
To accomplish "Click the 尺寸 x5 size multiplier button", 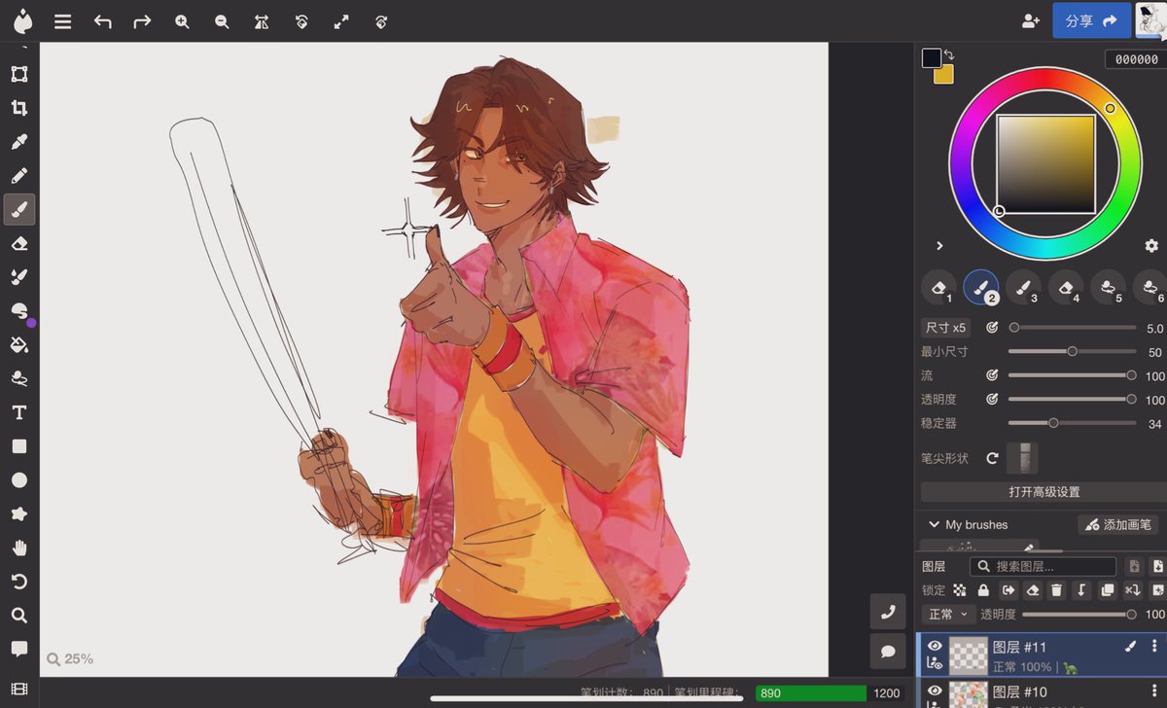I will coord(945,328).
